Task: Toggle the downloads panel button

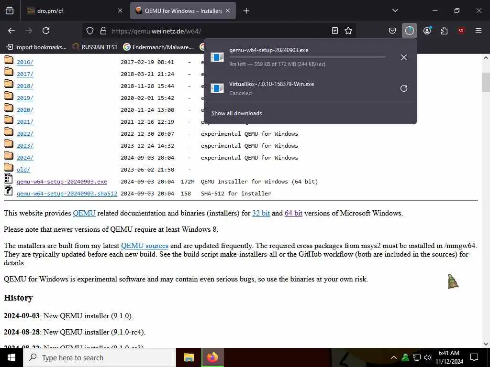Action: pos(410,31)
